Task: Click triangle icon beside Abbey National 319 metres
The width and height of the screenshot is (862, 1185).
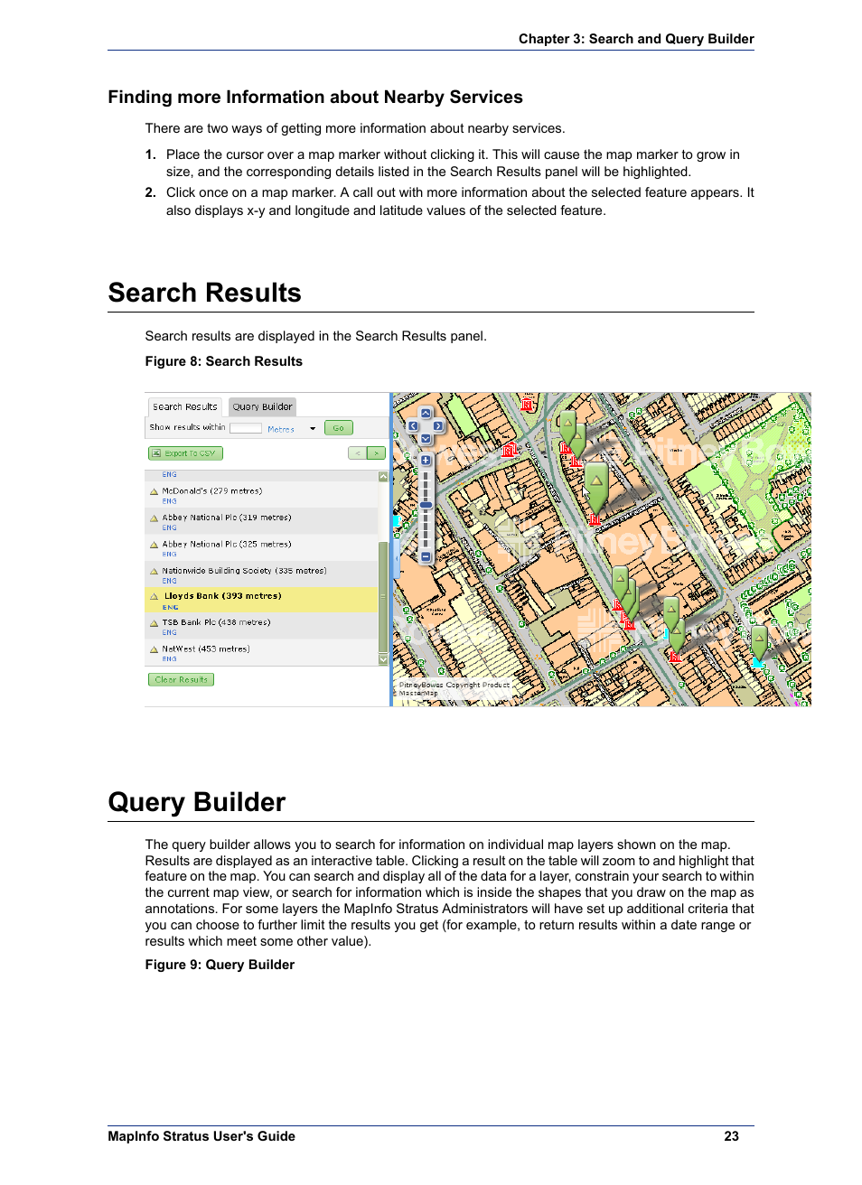Action: 154,518
